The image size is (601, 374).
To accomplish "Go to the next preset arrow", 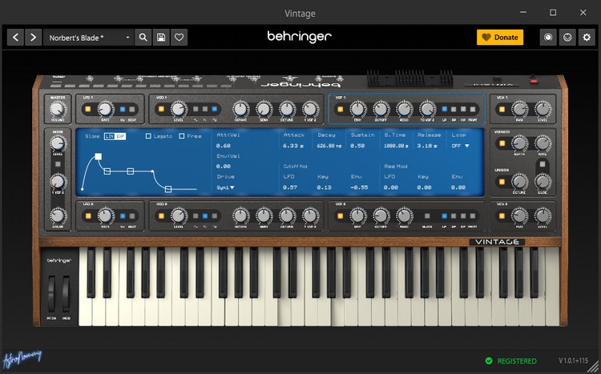I will [34, 38].
